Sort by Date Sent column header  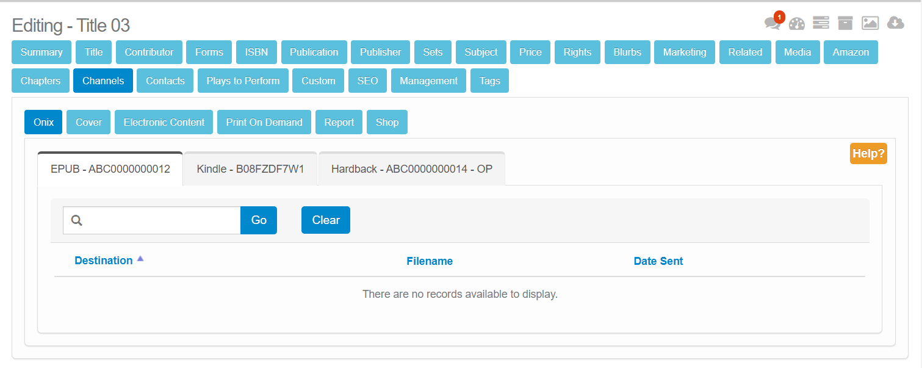coord(658,261)
